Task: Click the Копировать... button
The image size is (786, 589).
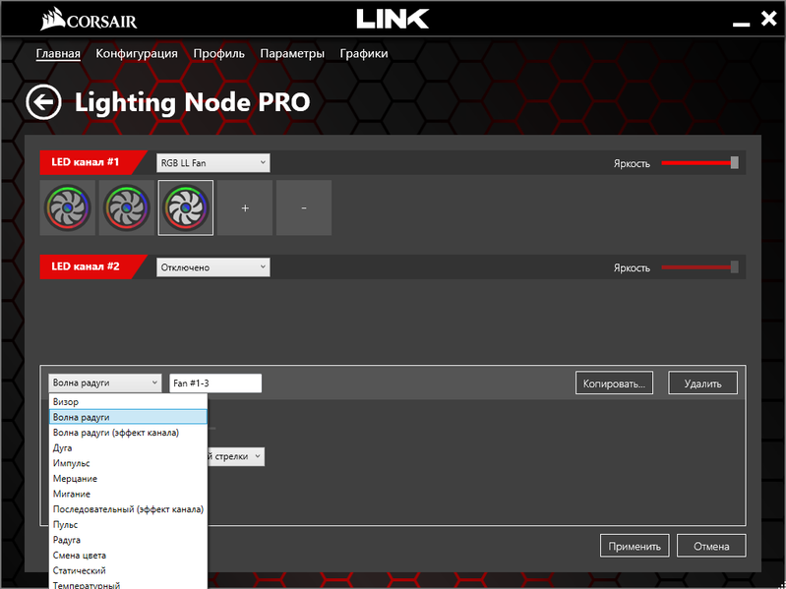Action: point(614,383)
